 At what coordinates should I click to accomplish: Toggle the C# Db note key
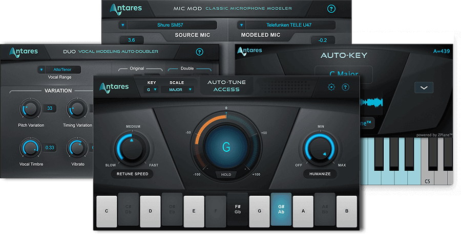[x=128, y=209]
